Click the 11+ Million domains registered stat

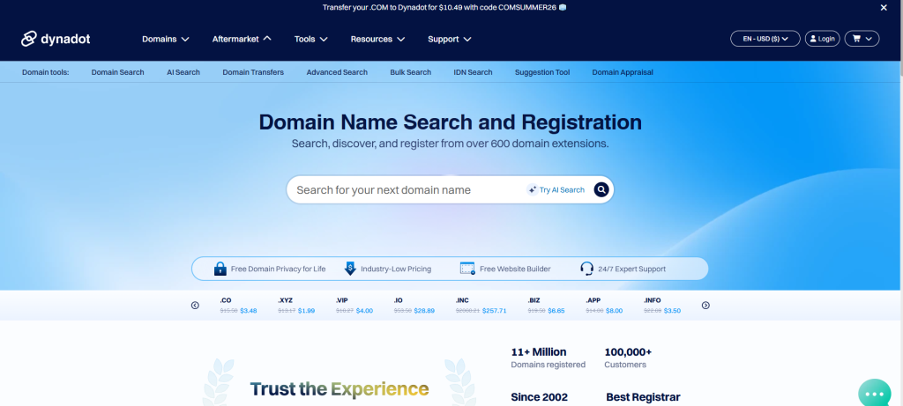[x=548, y=358]
